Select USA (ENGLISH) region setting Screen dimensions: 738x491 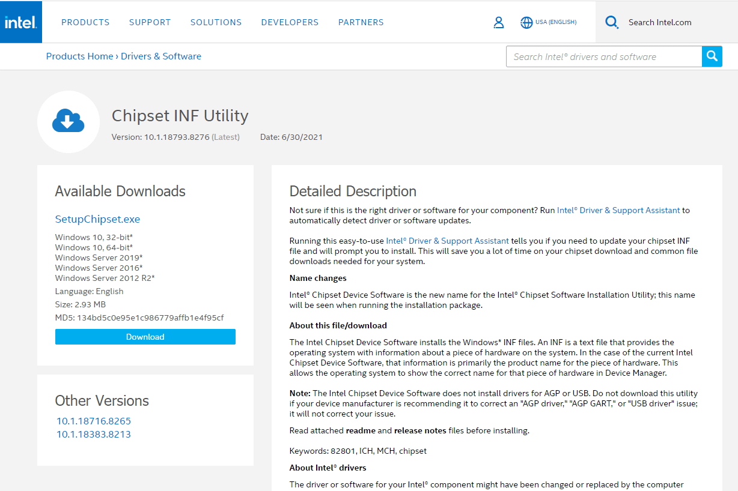coord(556,22)
